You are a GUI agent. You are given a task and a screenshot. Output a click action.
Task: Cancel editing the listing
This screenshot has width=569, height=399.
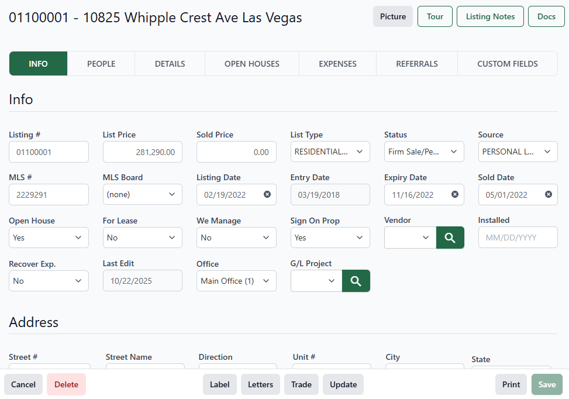(23, 384)
